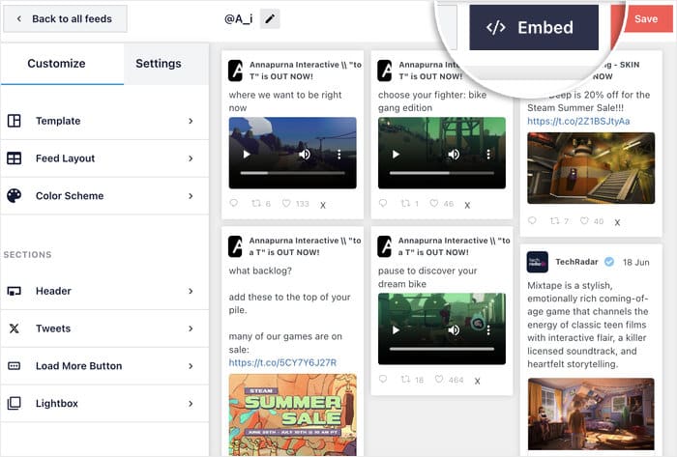The height and width of the screenshot is (457, 677).
Task: Click Annapurna avatar on 'what backlog?' tweet
Action: (x=235, y=246)
